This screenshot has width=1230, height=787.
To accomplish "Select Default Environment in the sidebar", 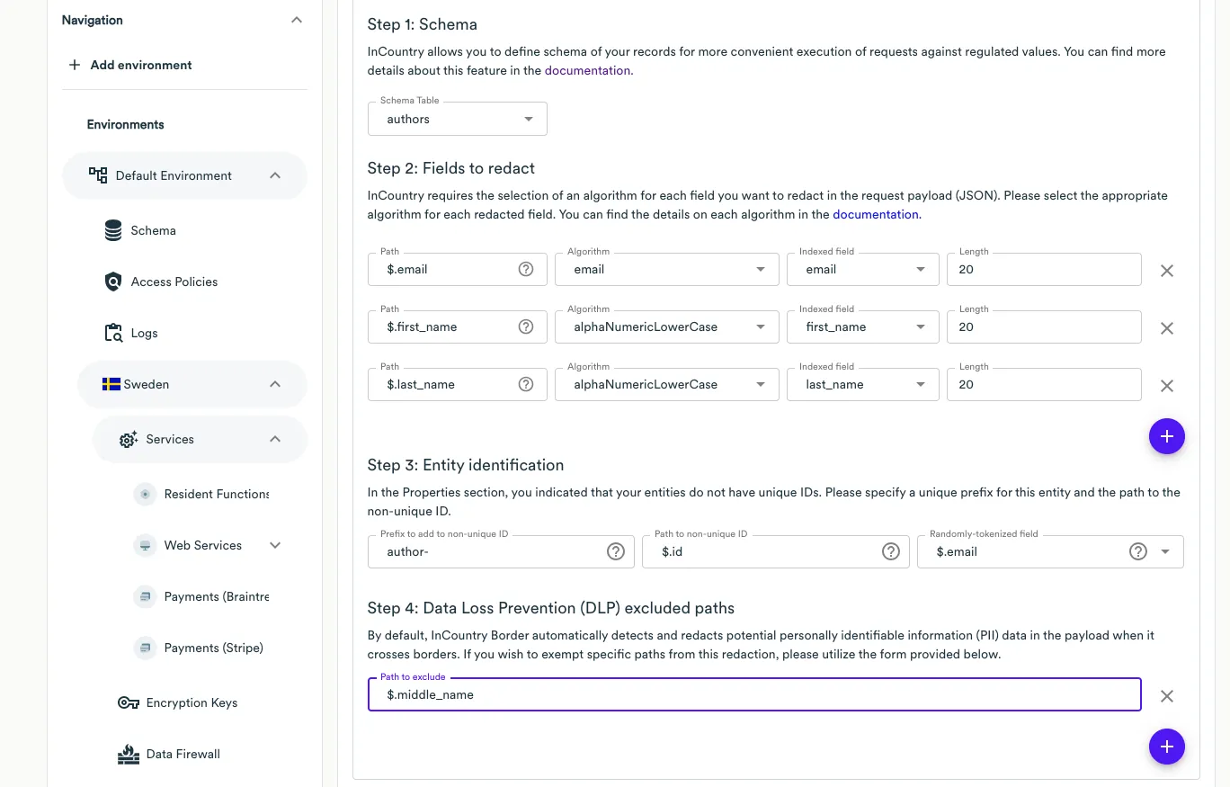I will coord(174,175).
